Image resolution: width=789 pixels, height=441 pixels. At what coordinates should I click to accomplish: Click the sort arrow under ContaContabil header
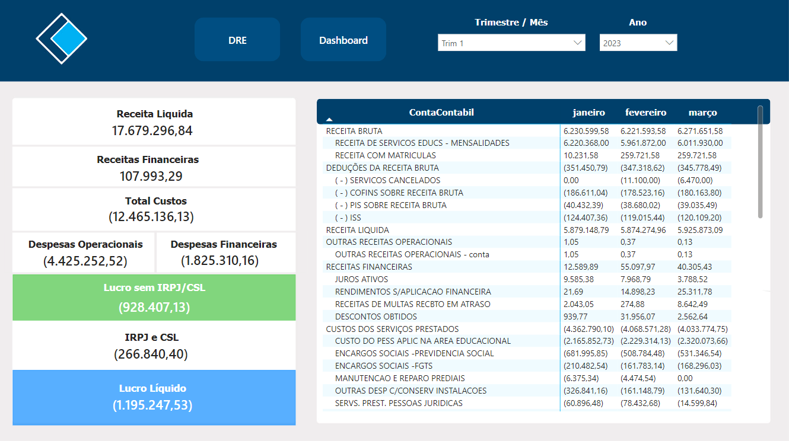click(x=329, y=120)
